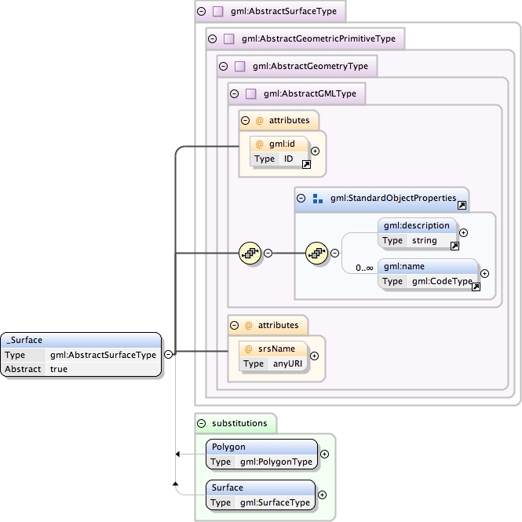
Task: Select the gml:CodeType type value
Action: [x=442, y=281]
